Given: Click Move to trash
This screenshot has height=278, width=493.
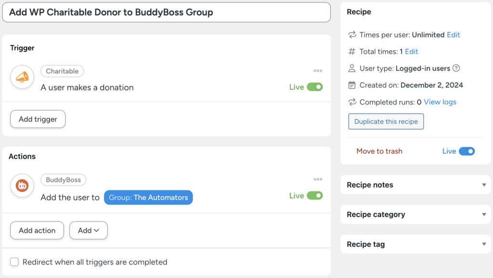Looking at the screenshot, I should click(x=379, y=151).
